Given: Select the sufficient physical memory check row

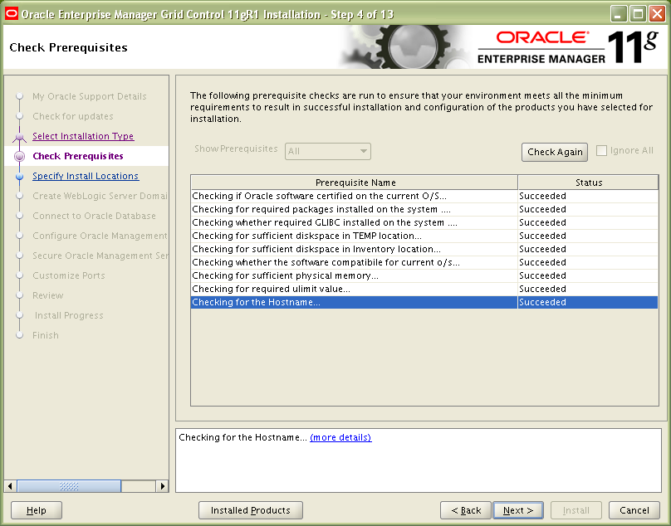Looking at the screenshot, I should 354,275.
